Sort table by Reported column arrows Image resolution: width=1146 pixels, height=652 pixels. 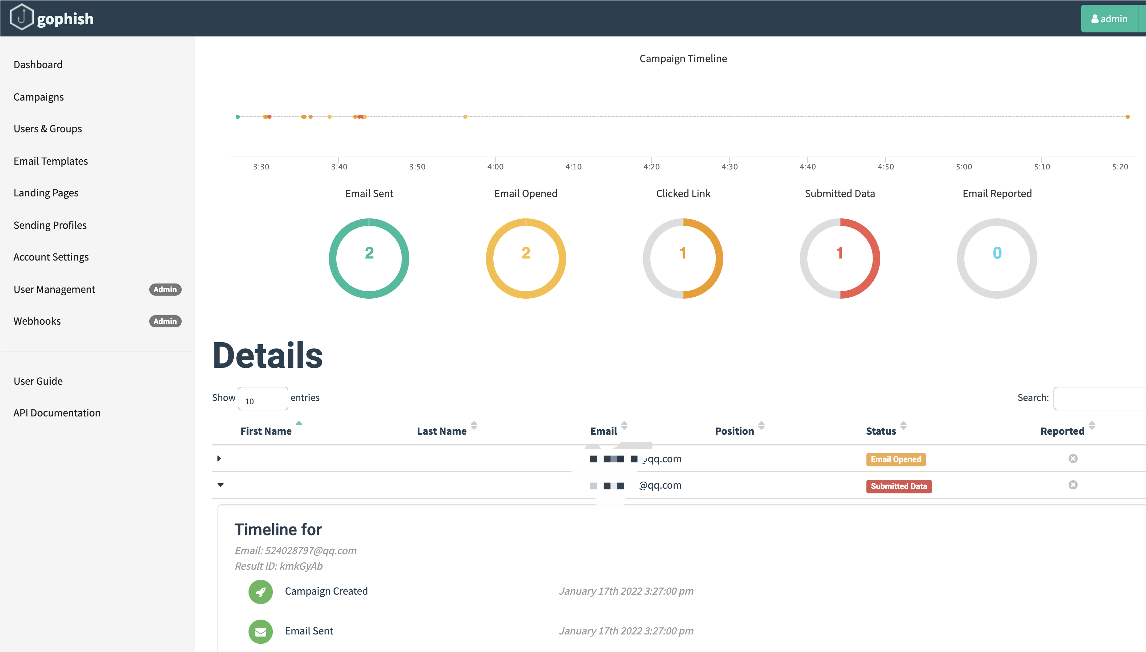(1092, 426)
